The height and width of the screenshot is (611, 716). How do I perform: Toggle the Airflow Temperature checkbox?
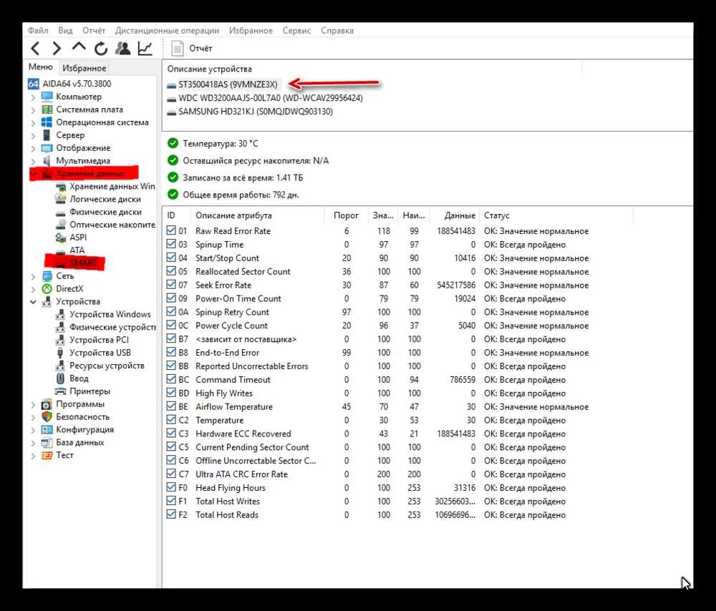[x=171, y=406]
